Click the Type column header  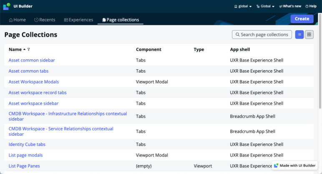[199, 49]
